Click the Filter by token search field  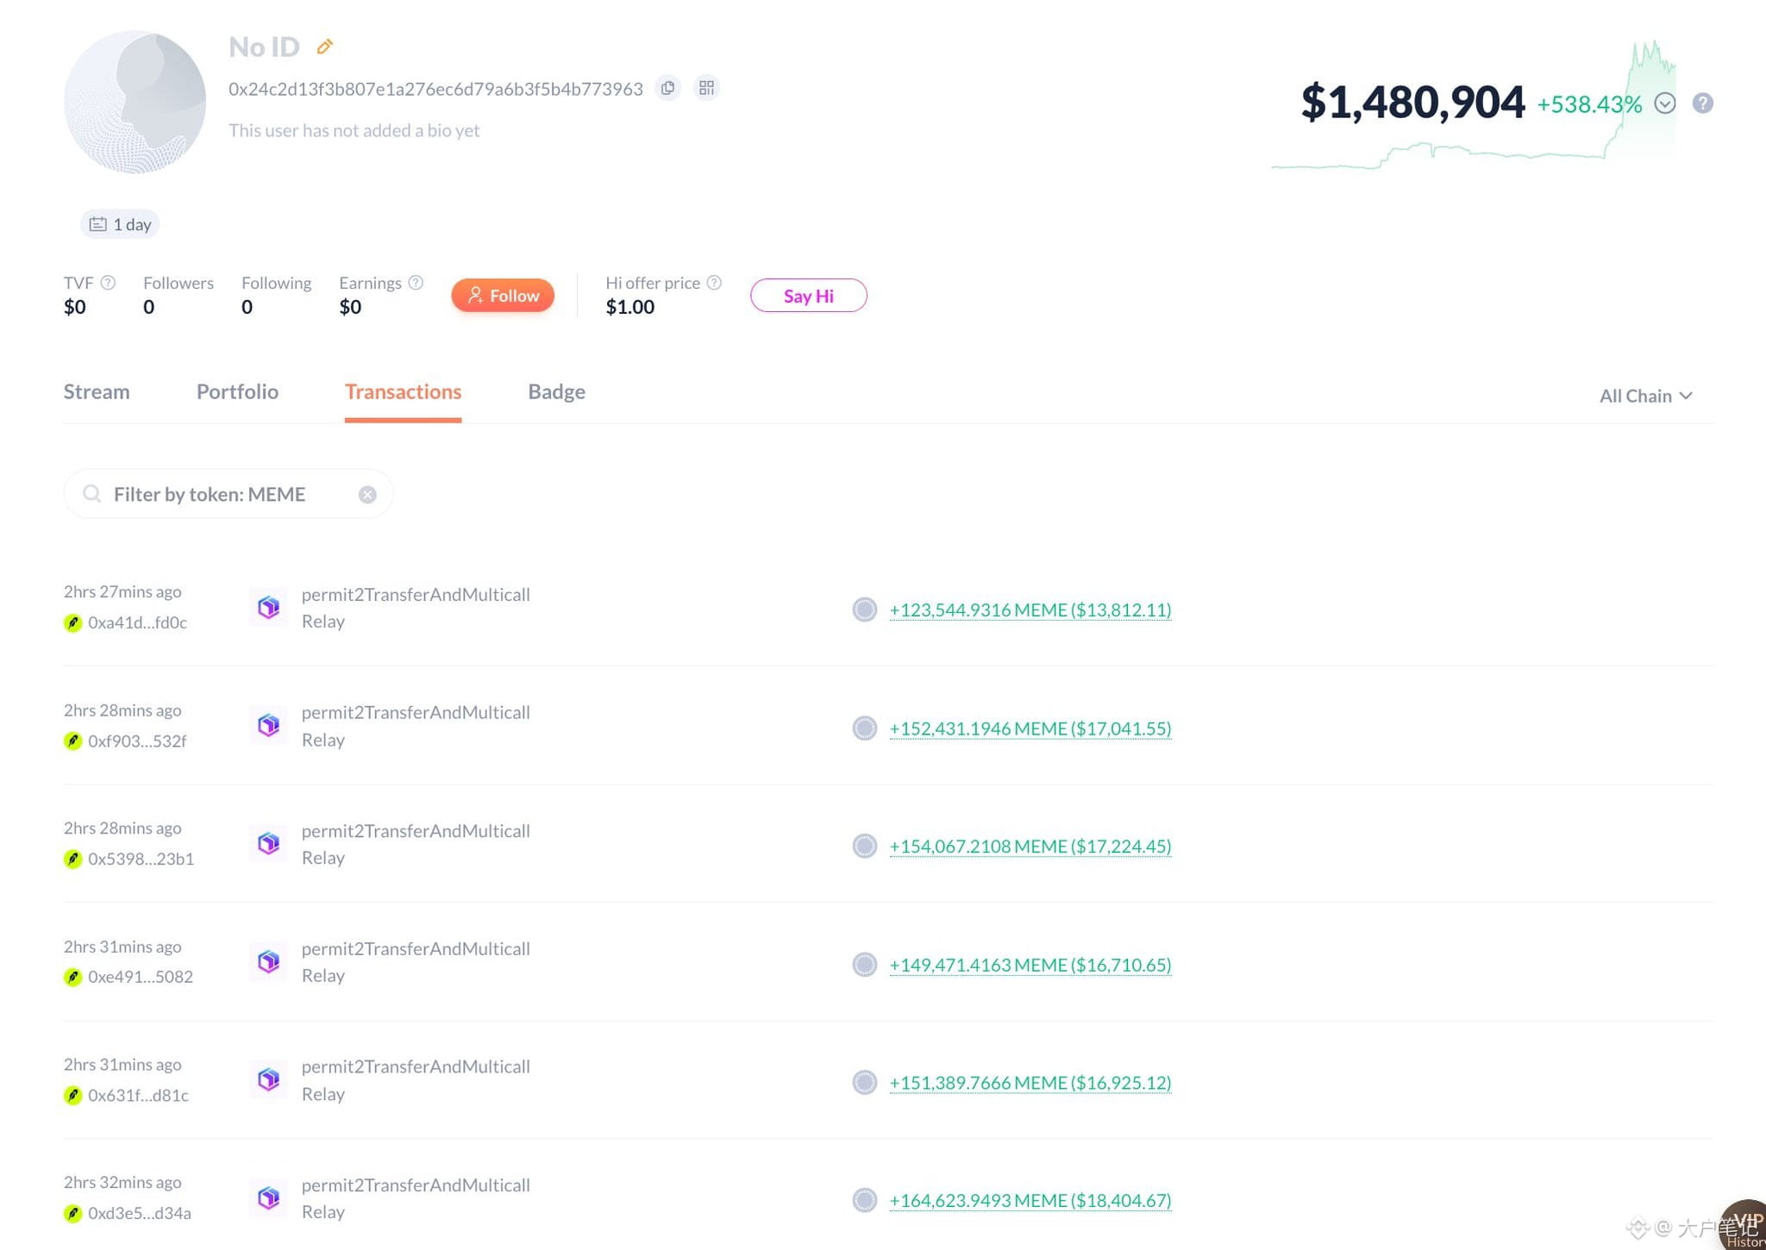(229, 494)
